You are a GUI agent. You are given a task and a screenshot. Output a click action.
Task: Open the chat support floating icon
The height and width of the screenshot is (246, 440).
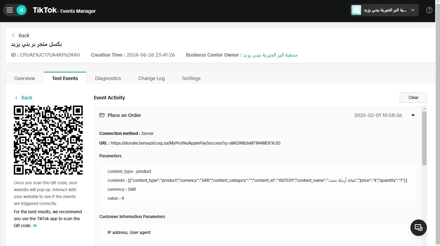(x=419, y=227)
